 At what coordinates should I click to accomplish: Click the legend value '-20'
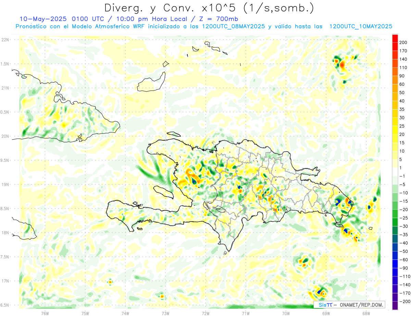pyautogui.click(x=404, y=210)
